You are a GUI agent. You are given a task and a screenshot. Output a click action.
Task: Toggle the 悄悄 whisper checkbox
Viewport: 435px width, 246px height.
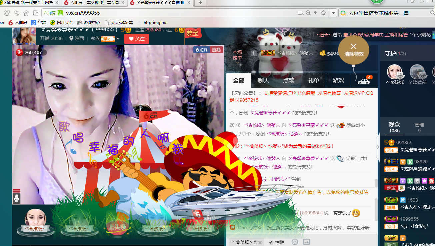pyautogui.click(x=271, y=242)
